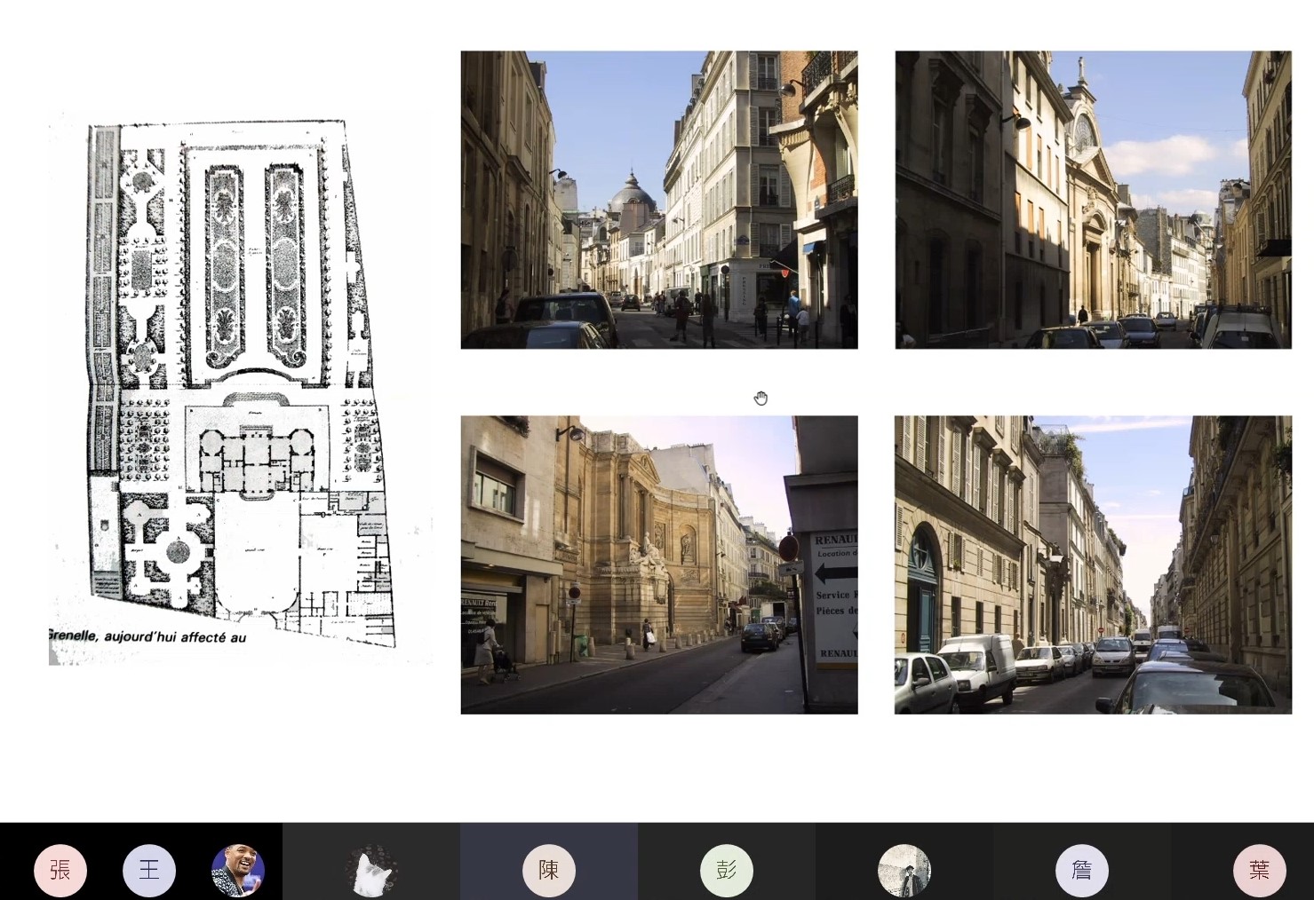
Task: Open the black-and-white photo participant avatar
Action: 904,870
